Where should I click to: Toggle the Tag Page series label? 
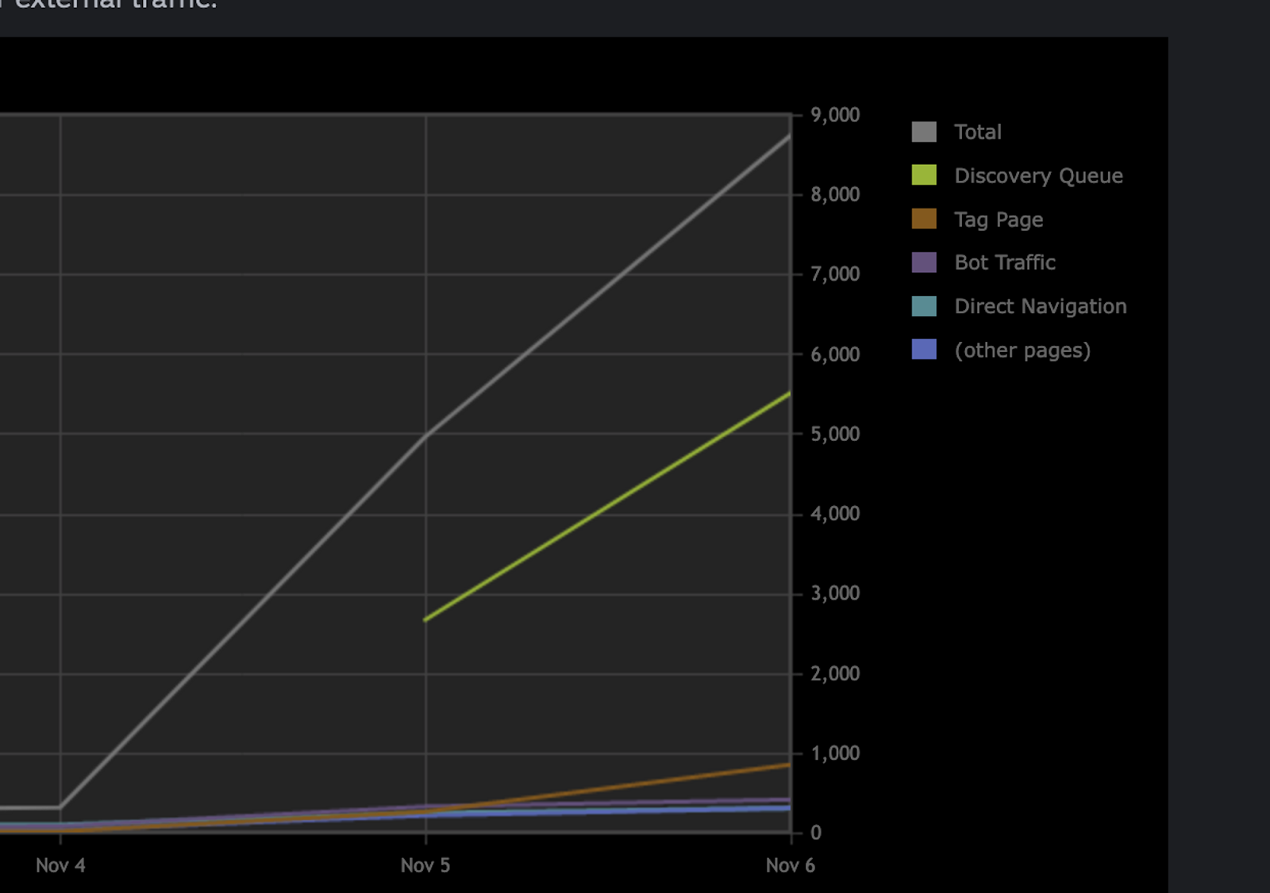click(999, 220)
